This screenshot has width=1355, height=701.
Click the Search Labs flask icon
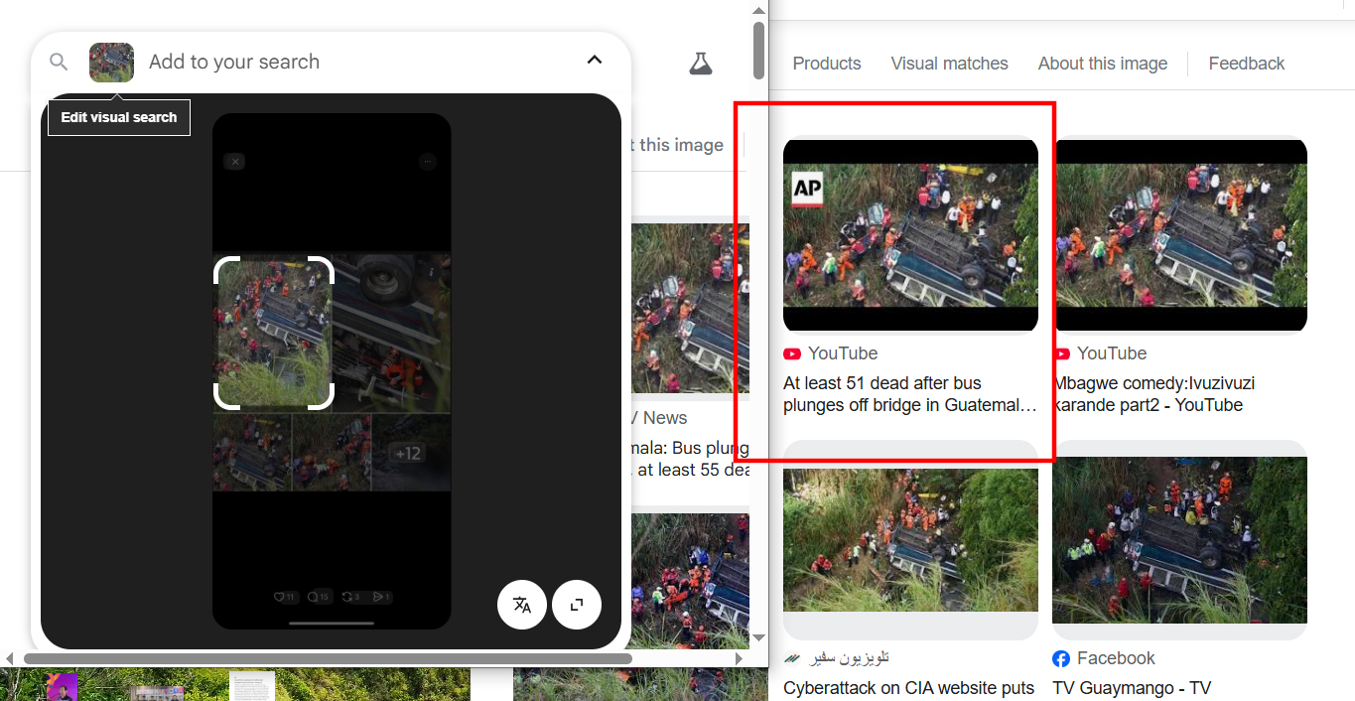(701, 64)
